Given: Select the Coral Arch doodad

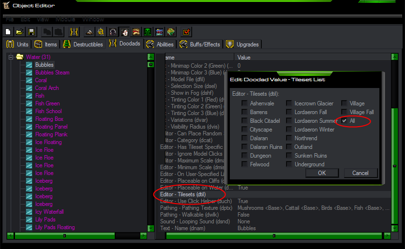Looking at the screenshot, I should pyautogui.click(x=47, y=88).
